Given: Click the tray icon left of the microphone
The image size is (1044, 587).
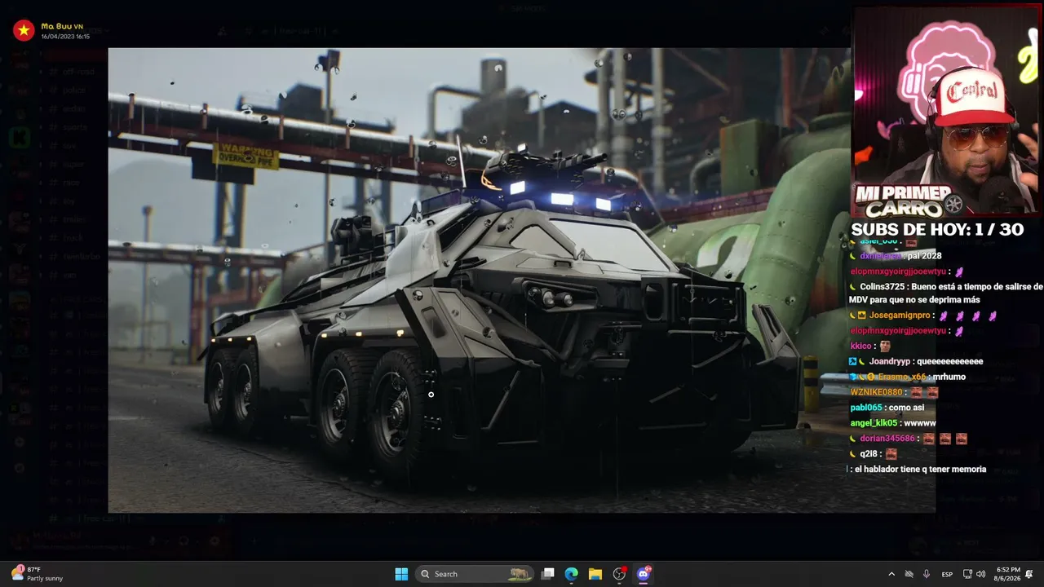Looking at the screenshot, I should point(909,574).
